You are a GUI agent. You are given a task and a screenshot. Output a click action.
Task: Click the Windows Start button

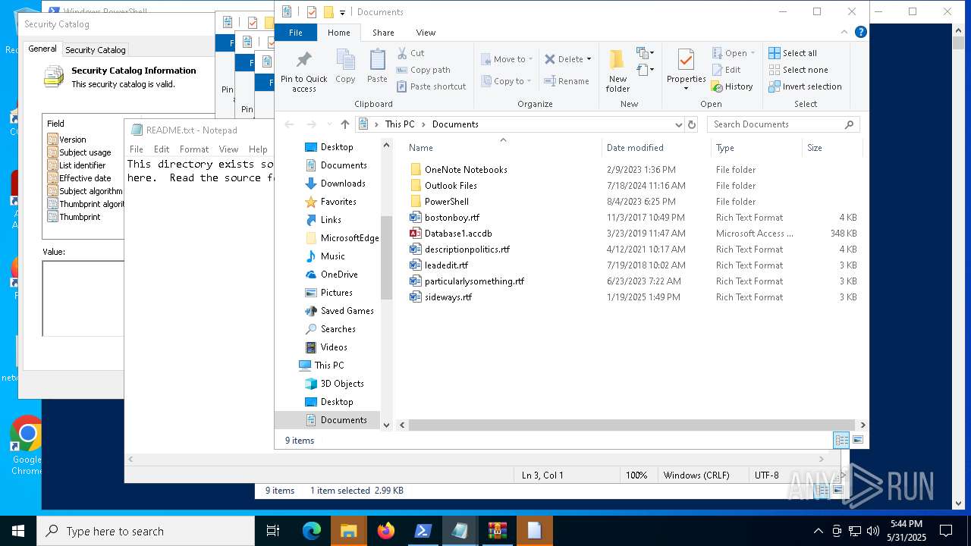pyautogui.click(x=17, y=531)
